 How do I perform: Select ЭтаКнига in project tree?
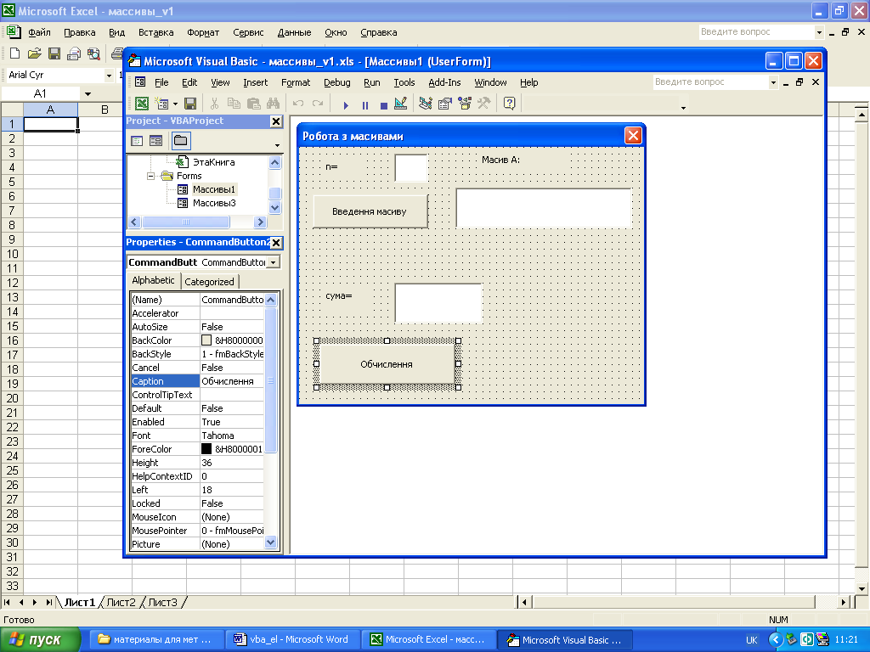(x=213, y=162)
